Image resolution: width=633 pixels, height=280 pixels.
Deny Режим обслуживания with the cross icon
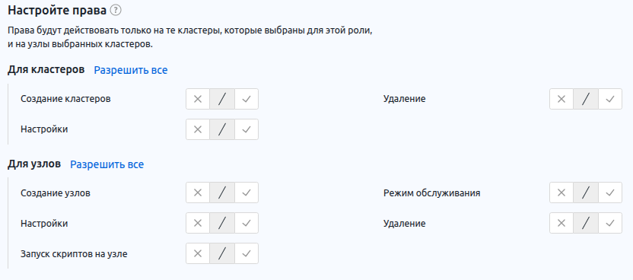point(561,192)
